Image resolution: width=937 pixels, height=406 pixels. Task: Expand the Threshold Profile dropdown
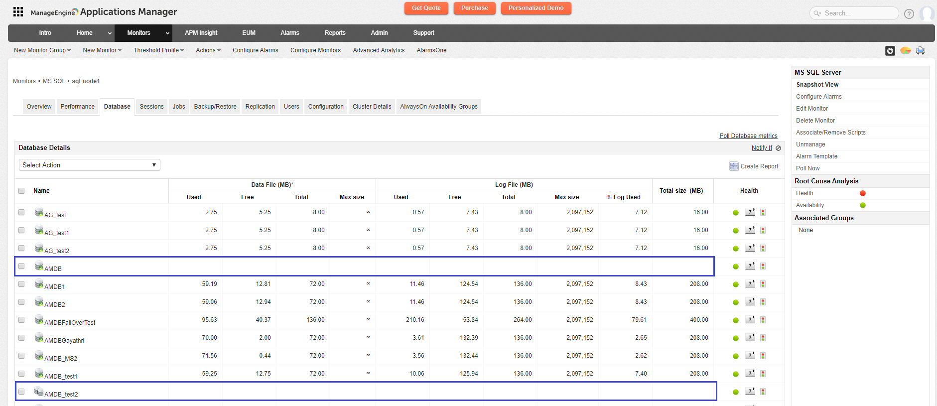(158, 50)
